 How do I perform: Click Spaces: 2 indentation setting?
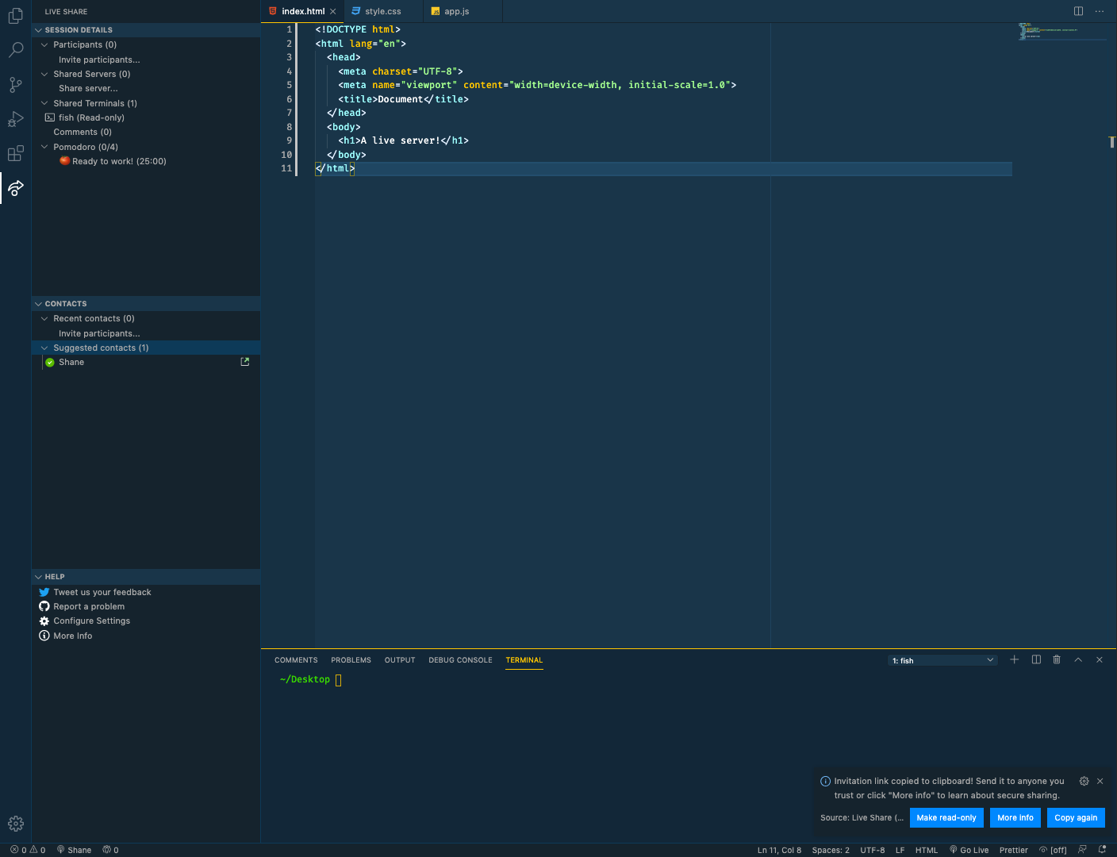click(831, 850)
